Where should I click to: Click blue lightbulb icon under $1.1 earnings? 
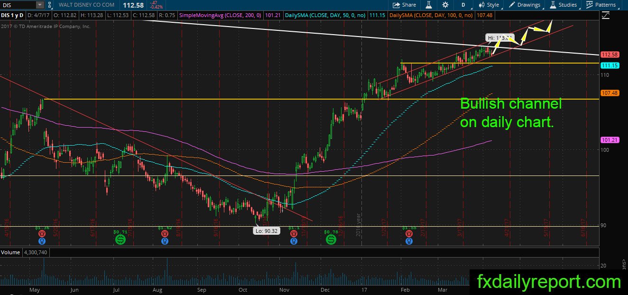[294, 241]
